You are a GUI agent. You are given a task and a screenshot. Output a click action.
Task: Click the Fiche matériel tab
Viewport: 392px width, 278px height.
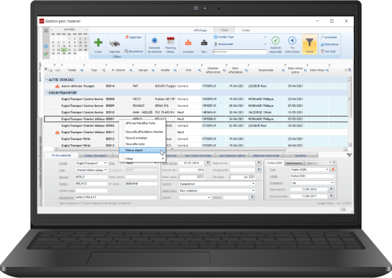61,155
